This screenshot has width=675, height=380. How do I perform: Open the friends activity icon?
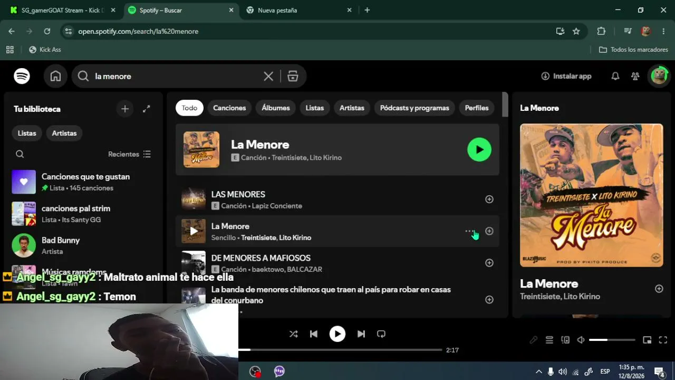click(635, 76)
